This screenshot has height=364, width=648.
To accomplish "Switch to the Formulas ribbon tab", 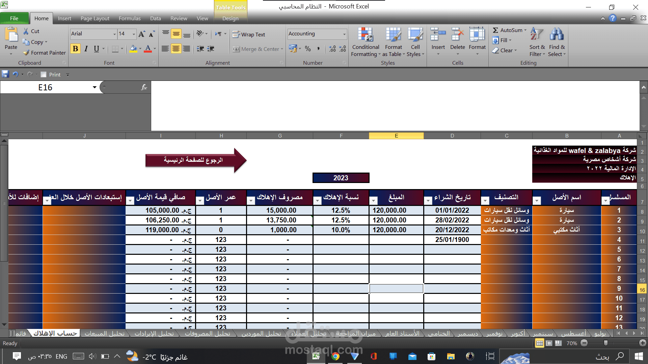I will pos(129,19).
